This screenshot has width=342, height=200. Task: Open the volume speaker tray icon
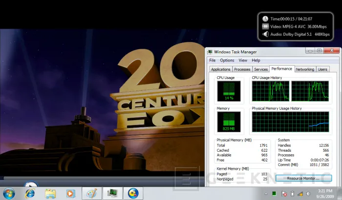click(308, 194)
